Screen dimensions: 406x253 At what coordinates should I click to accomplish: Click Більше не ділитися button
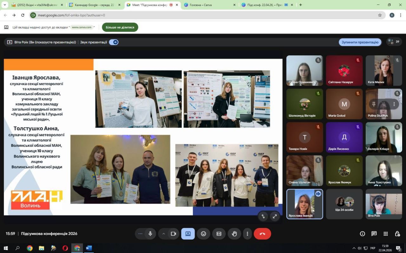point(120,27)
